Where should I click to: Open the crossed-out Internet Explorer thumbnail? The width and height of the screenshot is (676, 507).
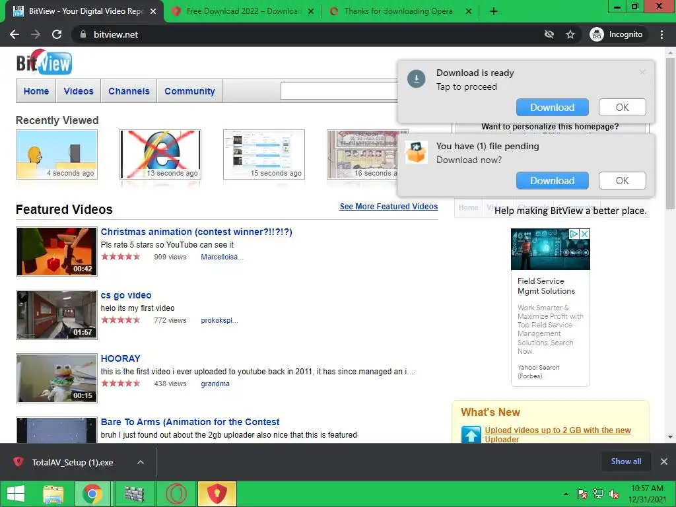160,154
